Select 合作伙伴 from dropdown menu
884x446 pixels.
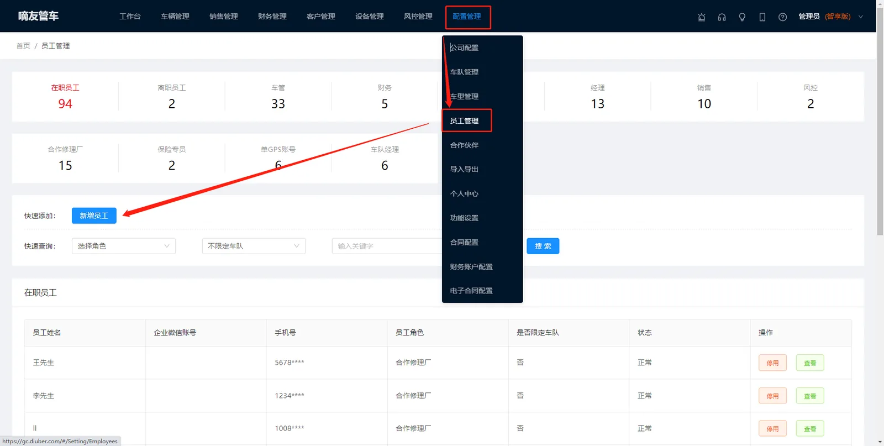point(482,145)
